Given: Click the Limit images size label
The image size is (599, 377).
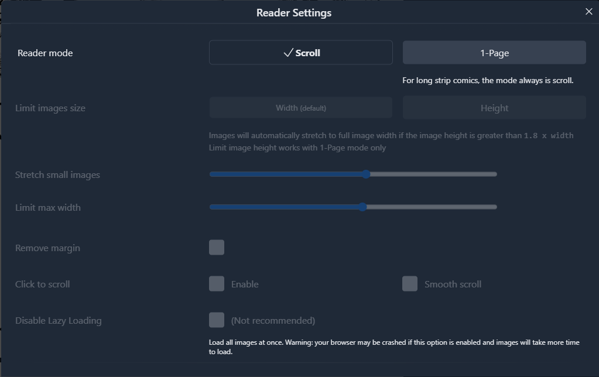Looking at the screenshot, I should point(50,108).
